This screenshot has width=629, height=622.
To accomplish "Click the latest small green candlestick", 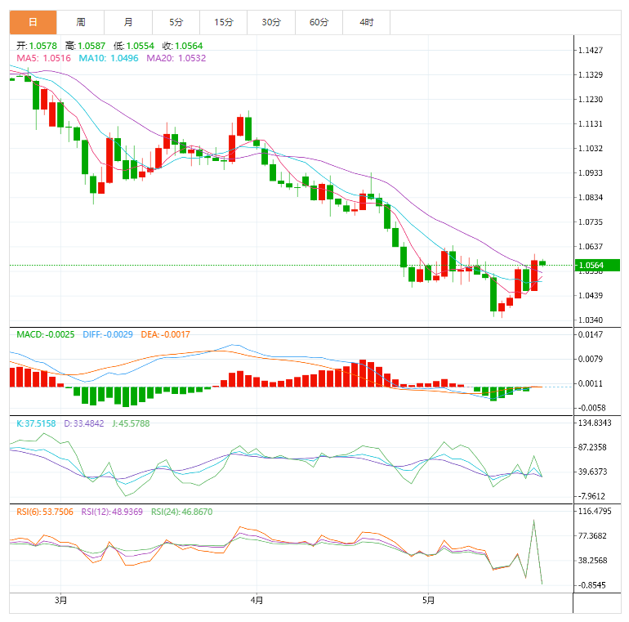I will point(542,263).
